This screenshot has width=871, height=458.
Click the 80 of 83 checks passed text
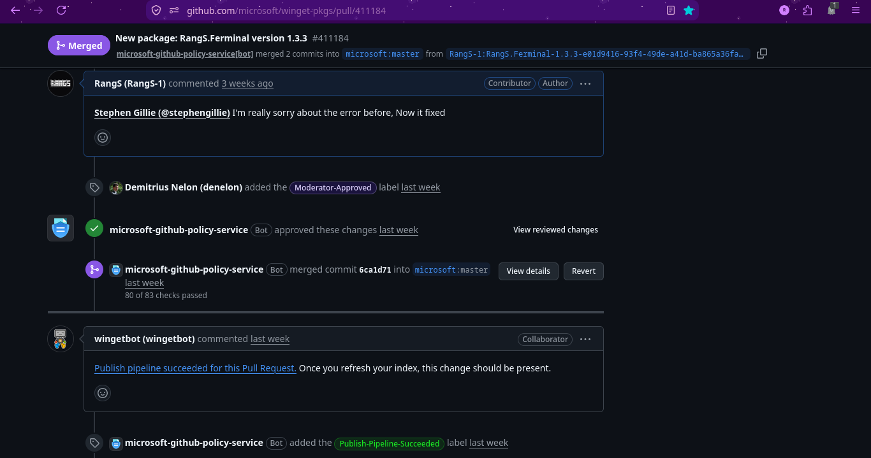tap(166, 296)
